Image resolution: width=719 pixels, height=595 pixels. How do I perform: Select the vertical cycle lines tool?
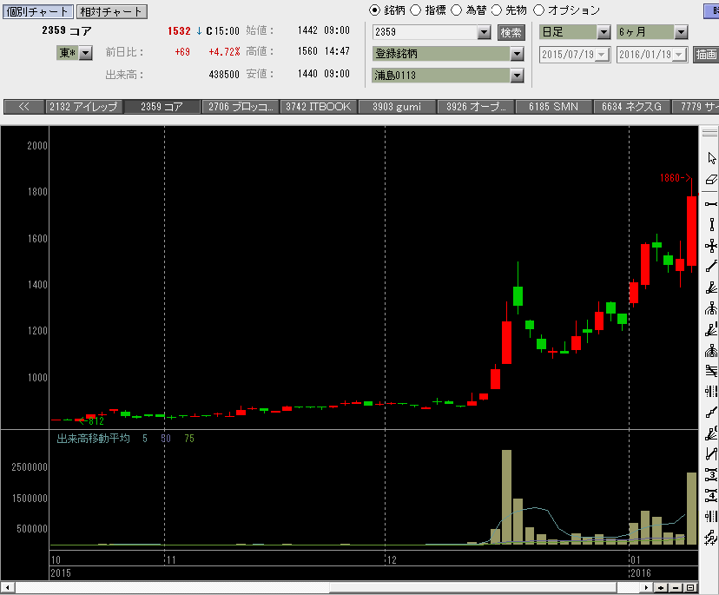pos(711,516)
